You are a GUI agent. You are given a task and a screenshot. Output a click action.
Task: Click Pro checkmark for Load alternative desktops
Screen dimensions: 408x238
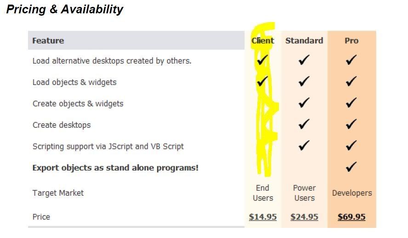click(x=351, y=60)
